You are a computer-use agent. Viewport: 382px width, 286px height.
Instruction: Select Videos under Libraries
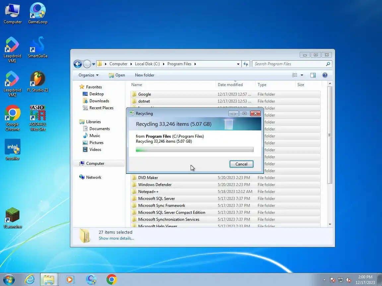coord(95,150)
